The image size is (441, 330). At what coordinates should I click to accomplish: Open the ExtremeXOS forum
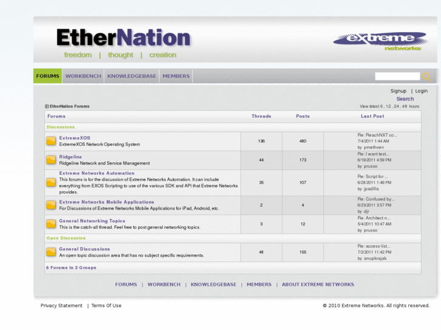[75, 138]
